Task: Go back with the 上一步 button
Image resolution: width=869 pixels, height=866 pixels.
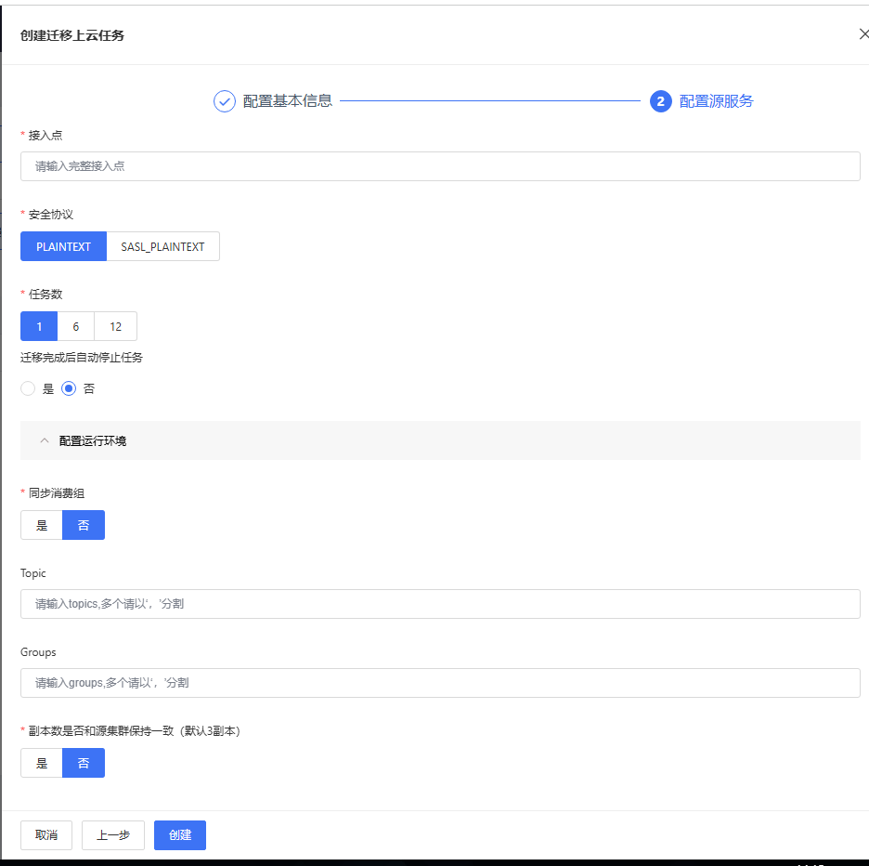Action: tap(113, 835)
